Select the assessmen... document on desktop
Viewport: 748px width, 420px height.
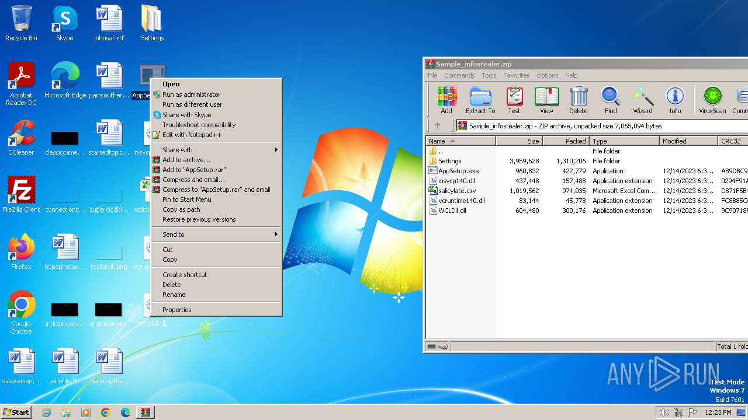pyautogui.click(x=21, y=366)
